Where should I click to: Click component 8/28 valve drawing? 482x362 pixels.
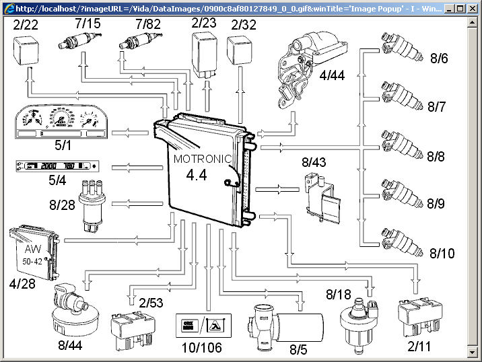click(92, 206)
